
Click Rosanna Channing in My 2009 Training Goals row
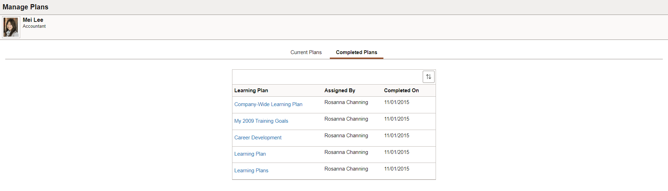346,119
